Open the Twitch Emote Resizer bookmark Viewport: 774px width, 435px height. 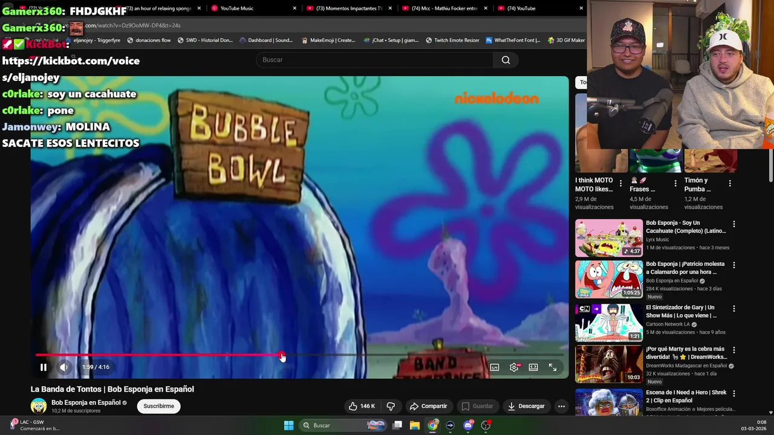[x=452, y=40]
